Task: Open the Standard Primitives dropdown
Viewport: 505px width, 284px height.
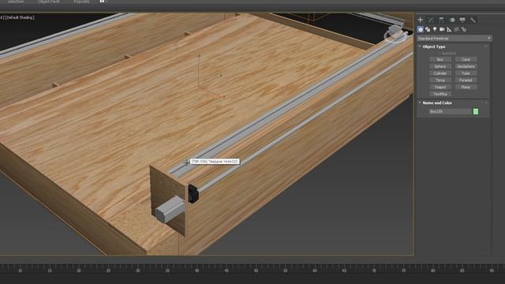Action: (454, 39)
